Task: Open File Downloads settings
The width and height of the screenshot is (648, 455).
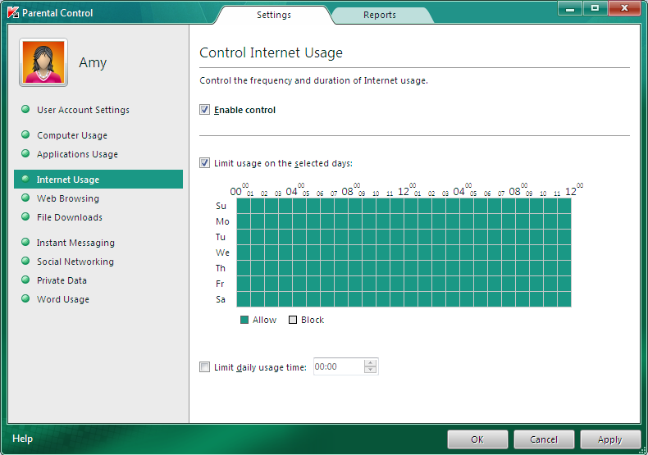Action: pyautogui.click(x=70, y=217)
